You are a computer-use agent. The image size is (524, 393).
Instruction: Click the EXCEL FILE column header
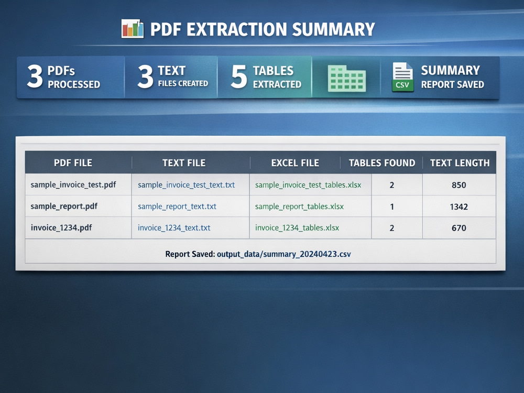click(295, 163)
